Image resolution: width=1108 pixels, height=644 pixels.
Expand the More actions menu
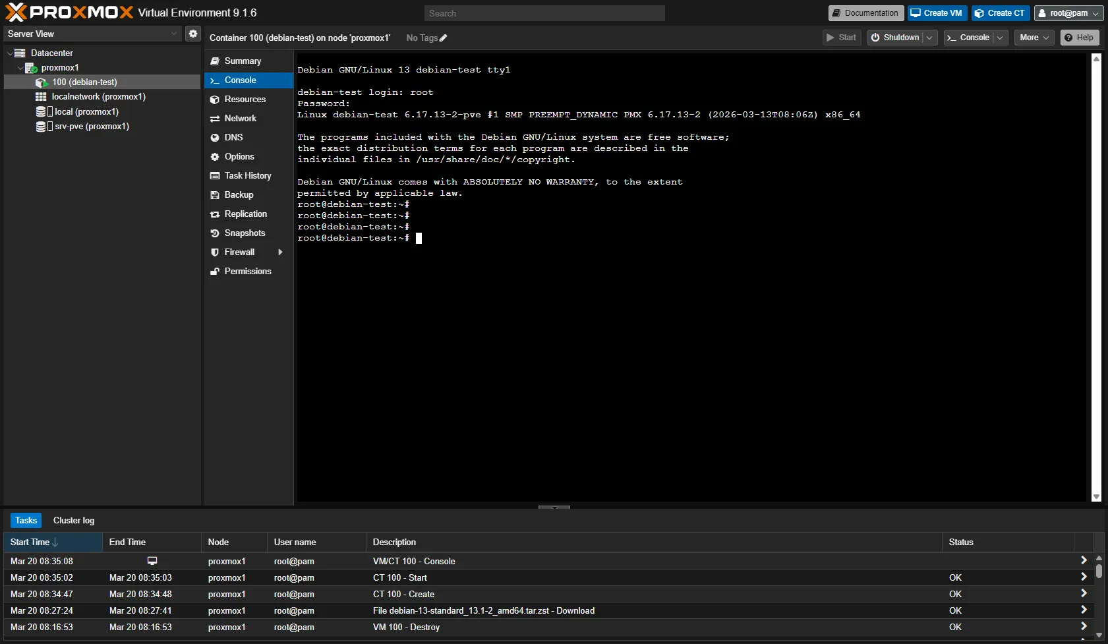(x=1034, y=38)
